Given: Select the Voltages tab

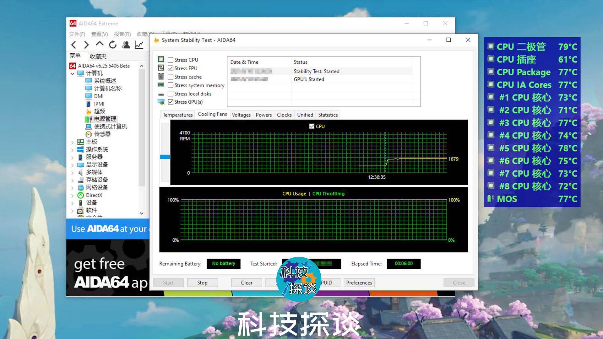Looking at the screenshot, I should (x=241, y=115).
